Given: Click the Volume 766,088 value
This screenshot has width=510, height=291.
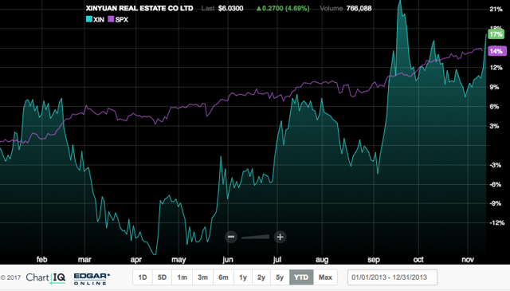Looking at the screenshot, I should click(x=359, y=9).
